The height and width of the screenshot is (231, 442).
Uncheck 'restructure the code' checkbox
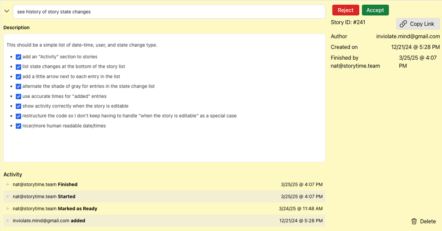(x=18, y=116)
